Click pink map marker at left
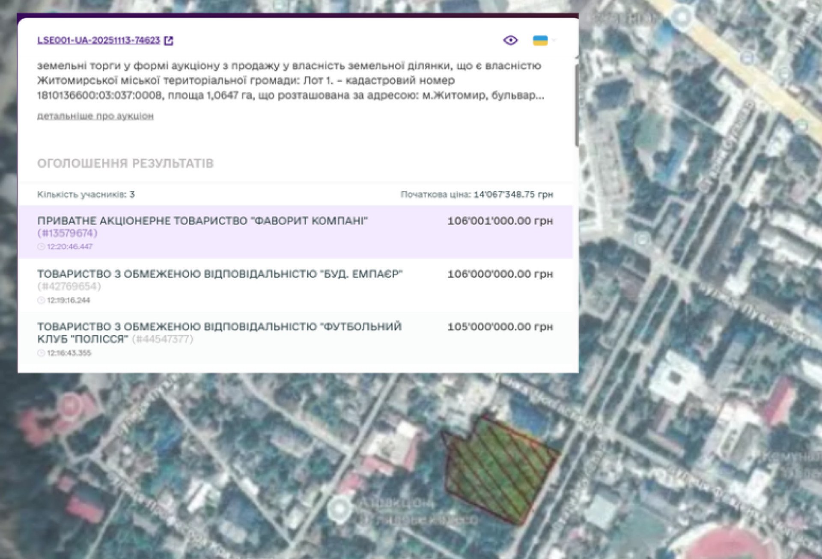The width and height of the screenshot is (822, 559). pos(70,404)
